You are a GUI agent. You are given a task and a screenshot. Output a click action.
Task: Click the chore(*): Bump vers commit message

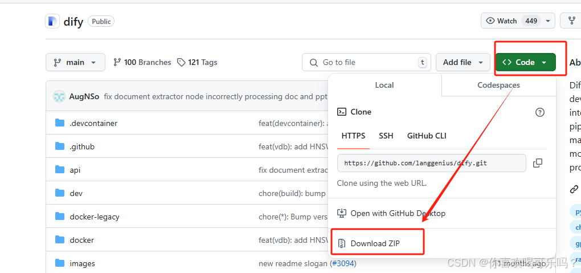click(293, 217)
